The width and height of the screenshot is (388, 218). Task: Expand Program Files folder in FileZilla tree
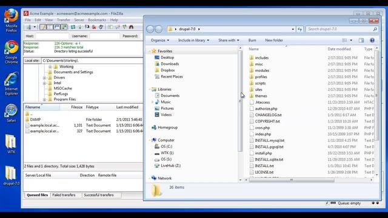44,99
